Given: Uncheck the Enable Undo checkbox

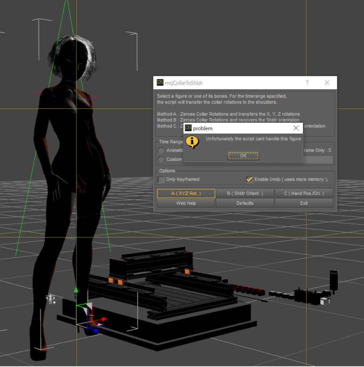Looking at the screenshot, I should point(249,180).
